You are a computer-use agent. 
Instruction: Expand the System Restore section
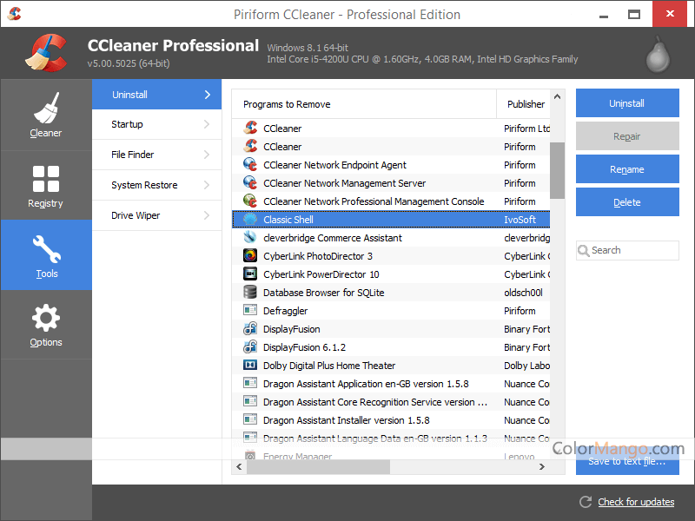[x=208, y=185]
